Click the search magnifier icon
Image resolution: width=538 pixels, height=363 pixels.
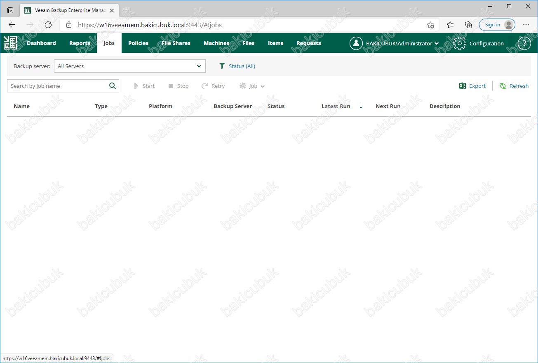click(113, 86)
